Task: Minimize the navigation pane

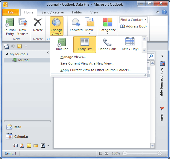Action: tap(48, 53)
